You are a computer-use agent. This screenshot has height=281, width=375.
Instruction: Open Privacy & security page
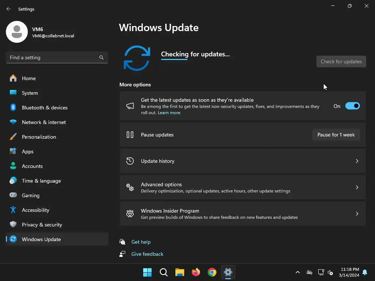(57, 225)
